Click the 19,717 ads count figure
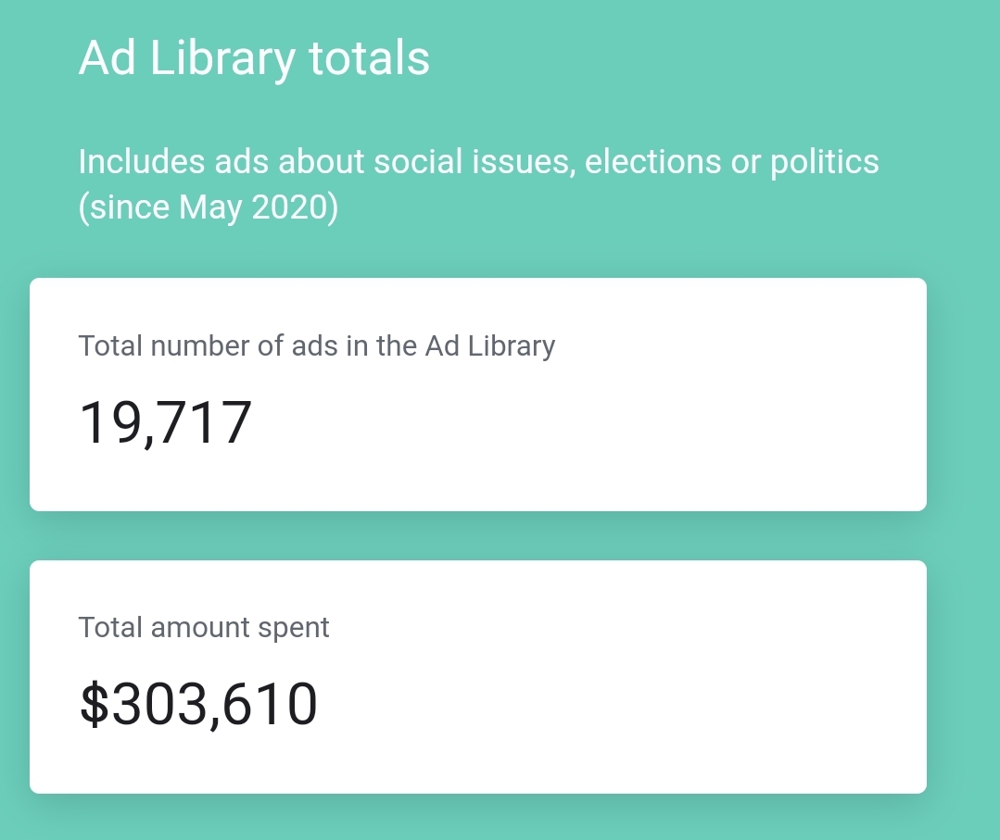 coord(165,422)
